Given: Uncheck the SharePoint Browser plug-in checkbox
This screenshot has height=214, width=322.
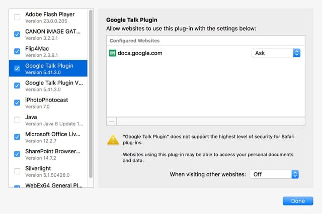Looking at the screenshot, I should coord(18,154).
